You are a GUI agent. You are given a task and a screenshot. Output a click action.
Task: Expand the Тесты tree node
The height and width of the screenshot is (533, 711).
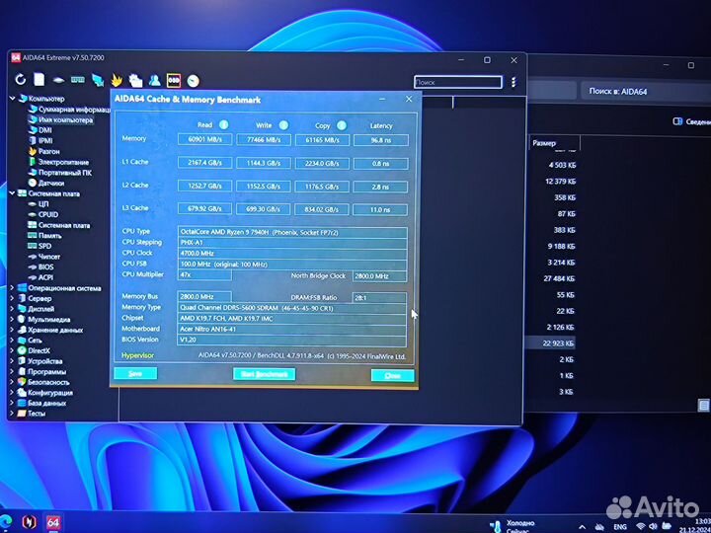coord(12,414)
